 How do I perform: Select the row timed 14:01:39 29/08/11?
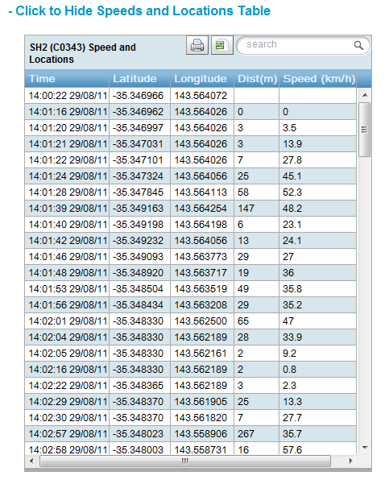(x=191, y=209)
